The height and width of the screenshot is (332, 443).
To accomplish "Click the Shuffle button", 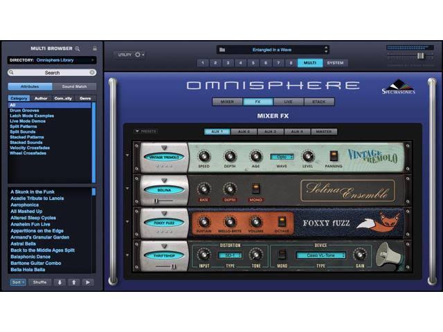I will pyautogui.click(x=39, y=282).
